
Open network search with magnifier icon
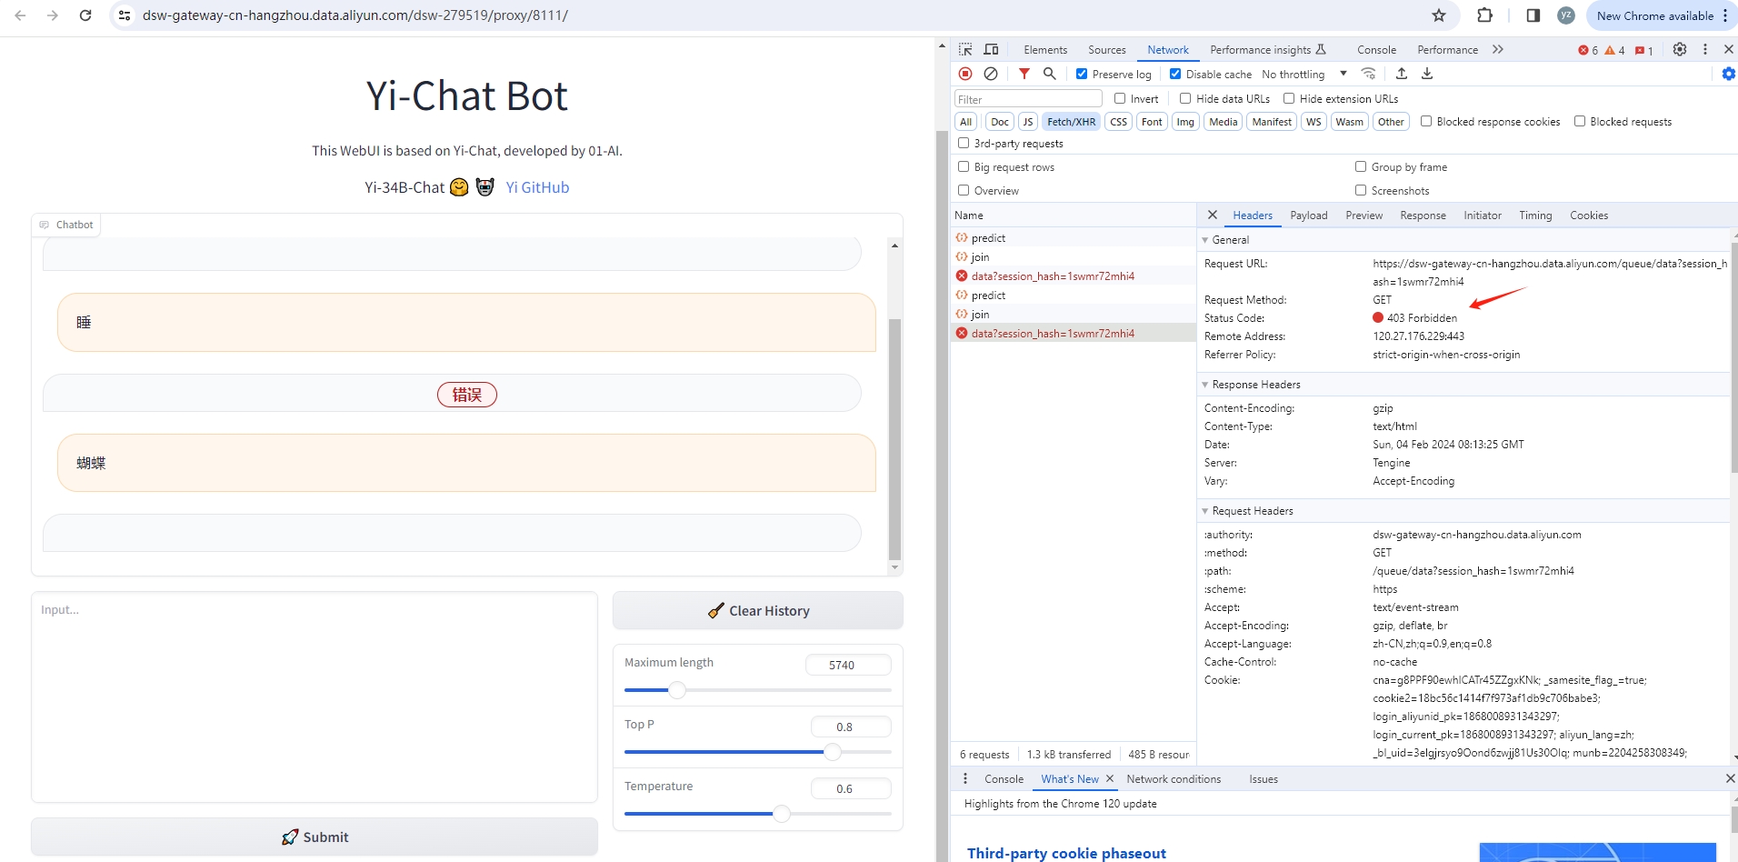[1050, 74]
